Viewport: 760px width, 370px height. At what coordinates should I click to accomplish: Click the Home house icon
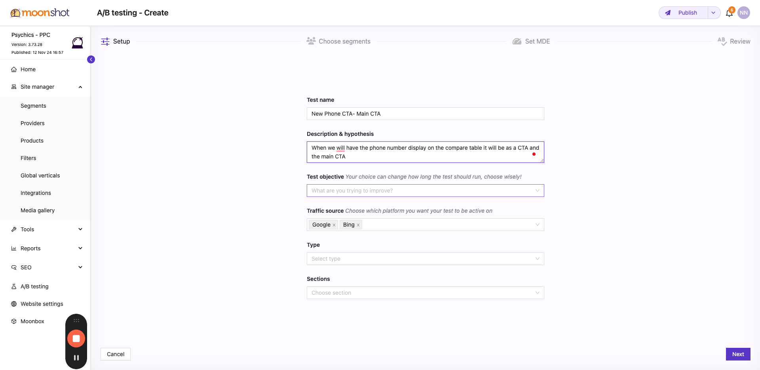click(14, 69)
